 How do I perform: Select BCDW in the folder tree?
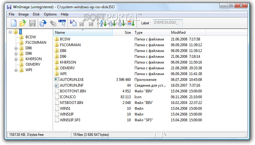[31, 37]
